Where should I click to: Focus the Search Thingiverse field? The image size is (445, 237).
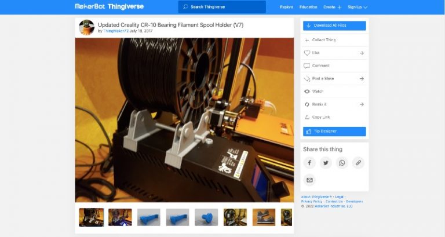[222, 7]
